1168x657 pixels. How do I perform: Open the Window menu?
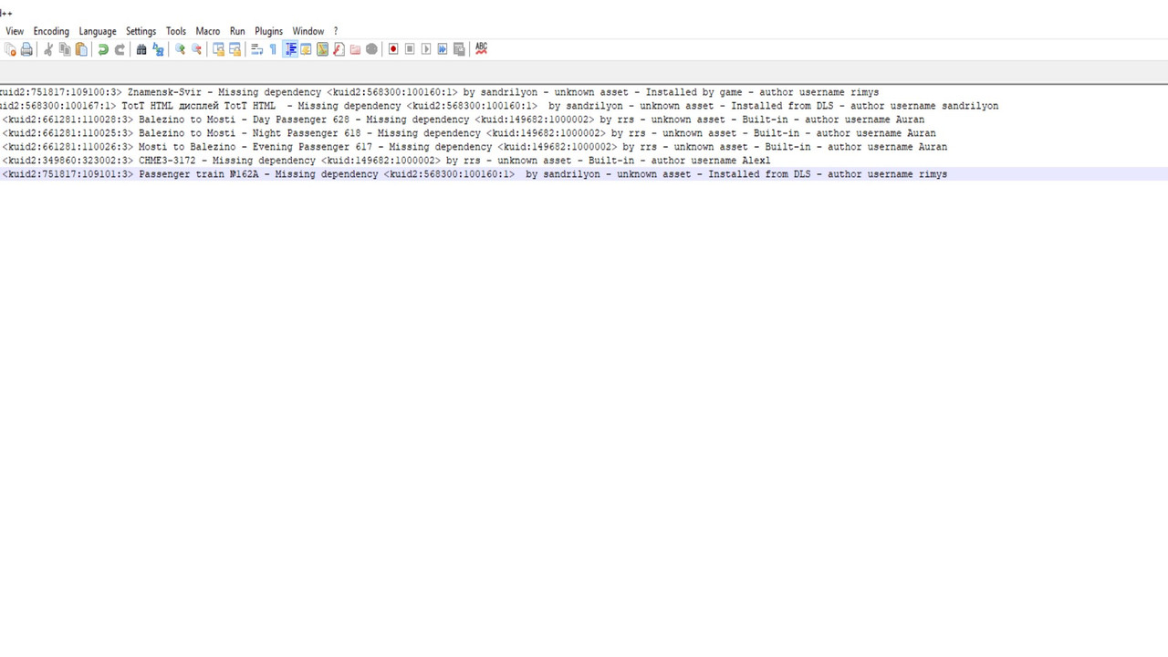[308, 31]
